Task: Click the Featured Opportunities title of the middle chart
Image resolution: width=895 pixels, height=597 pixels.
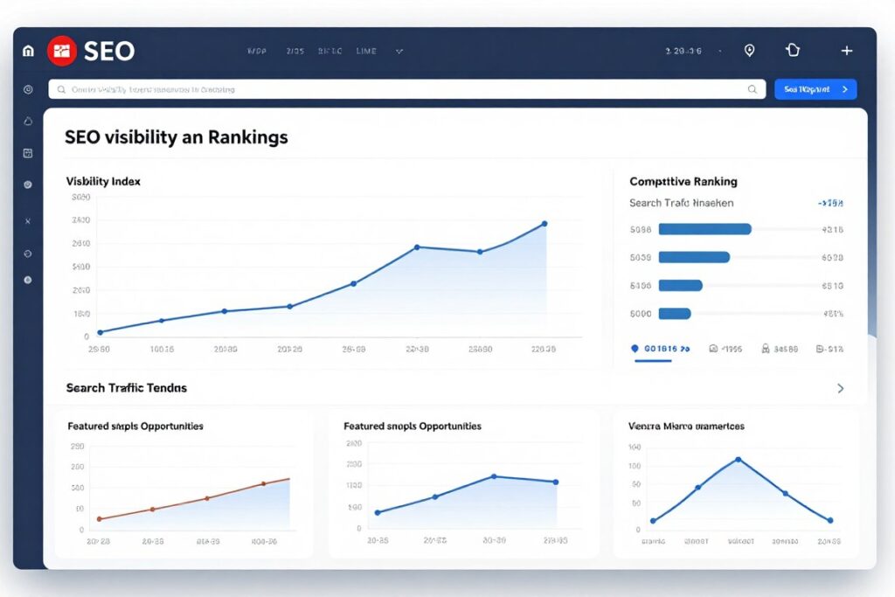Action: tap(413, 427)
